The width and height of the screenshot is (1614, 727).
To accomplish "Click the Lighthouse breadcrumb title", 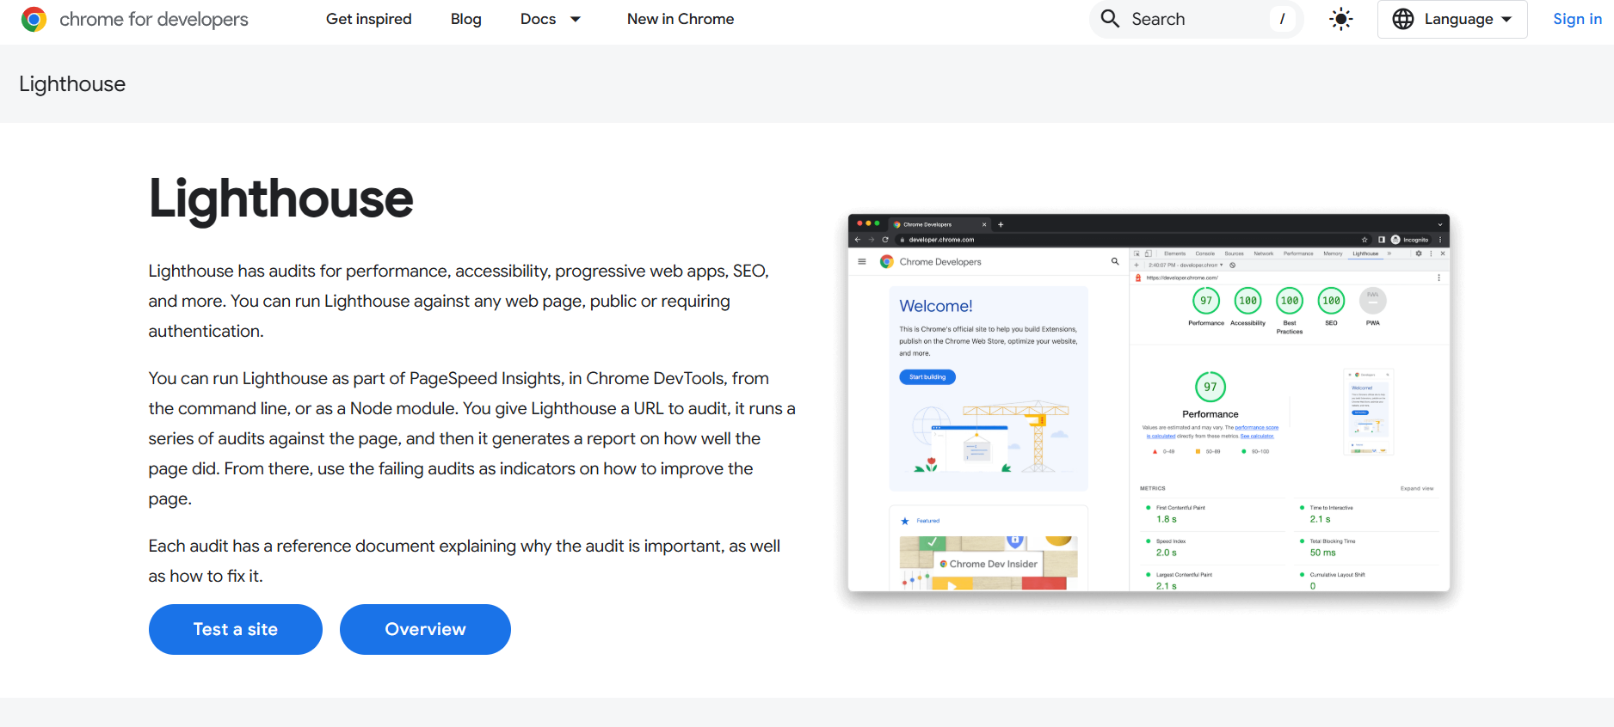I will (x=72, y=84).
